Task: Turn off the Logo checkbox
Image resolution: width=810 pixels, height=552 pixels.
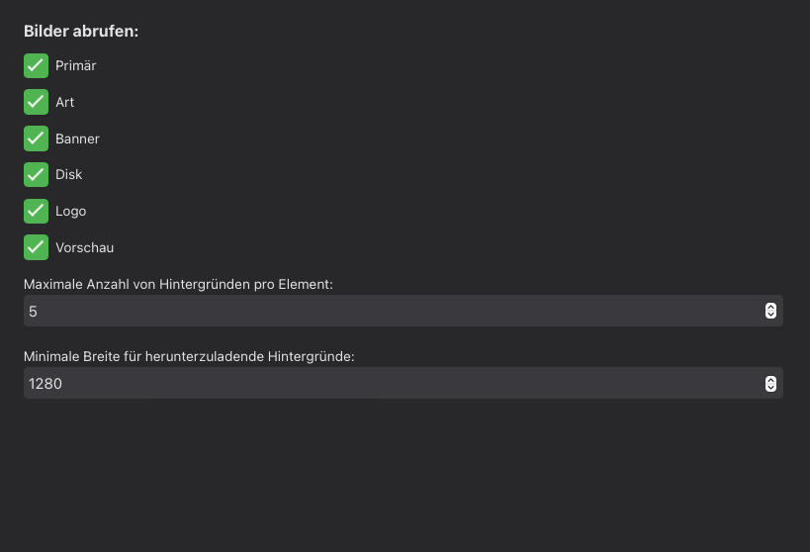Action: tap(36, 211)
